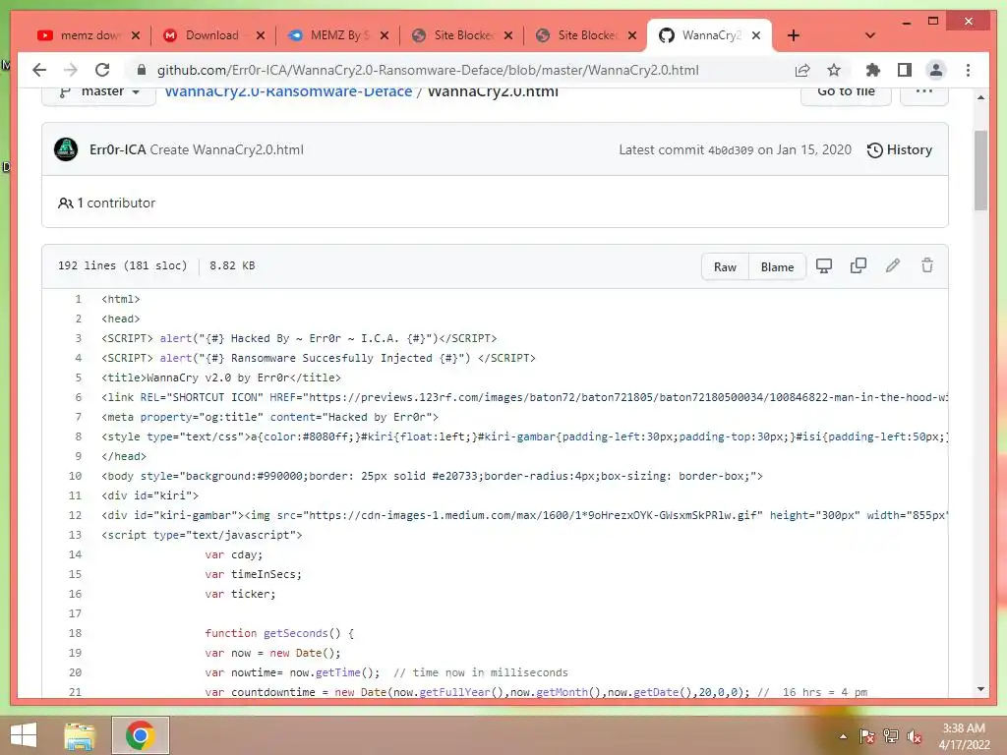The width and height of the screenshot is (1007, 755).
Task: Click the Go to file button
Action: [846, 92]
